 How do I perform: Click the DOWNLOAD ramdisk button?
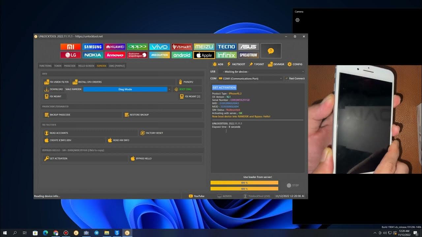click(54, 89)
